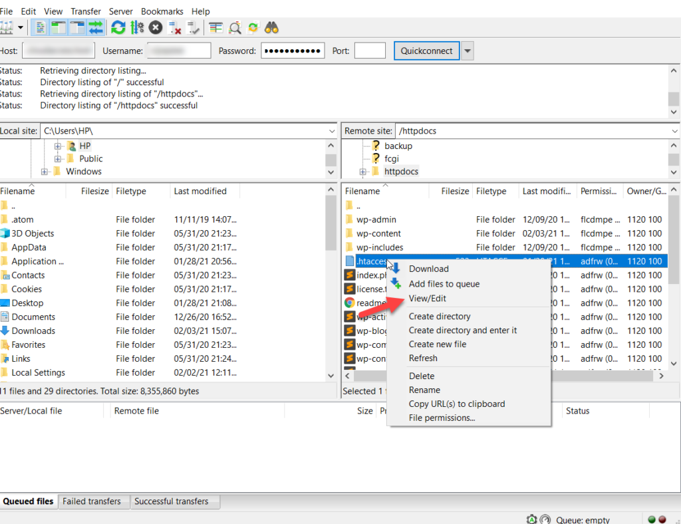Click the encryption status icon in status bar
This screenshot has width=681, height=524.
pos(531,519)
